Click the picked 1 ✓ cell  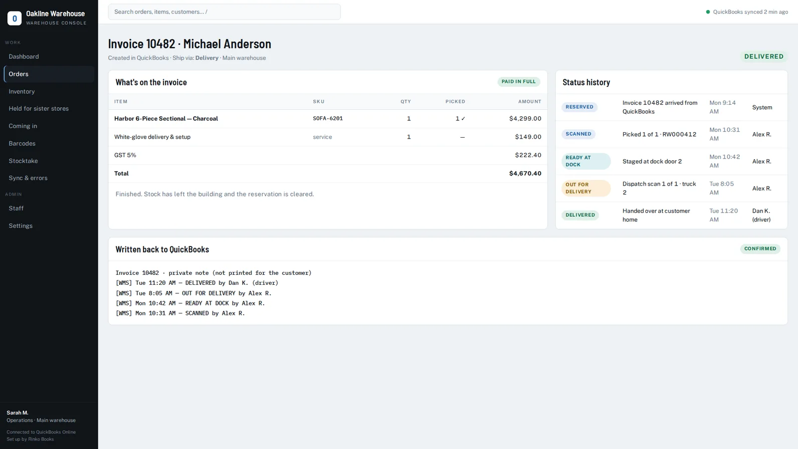coord(460,119)
